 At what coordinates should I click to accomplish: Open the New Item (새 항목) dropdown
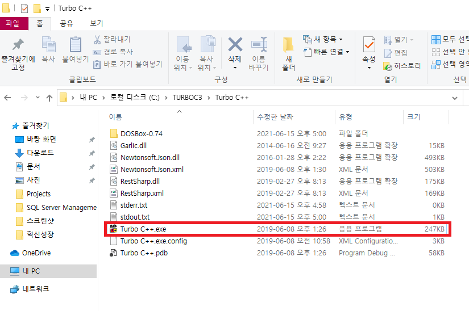coord(323,39)
